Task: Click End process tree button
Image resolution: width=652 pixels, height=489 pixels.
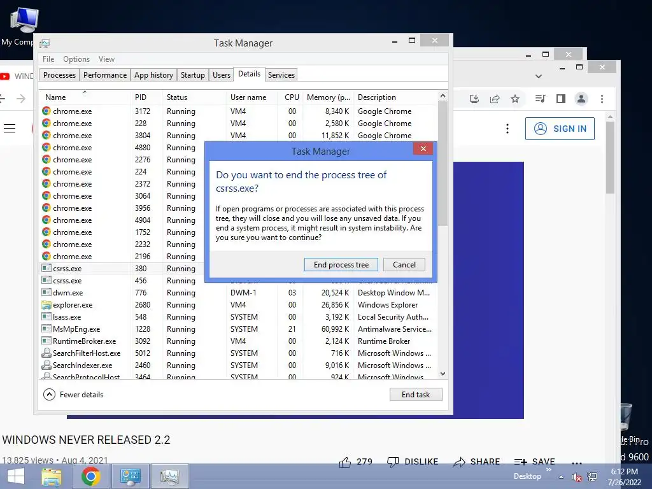Action: coord(341,265)
